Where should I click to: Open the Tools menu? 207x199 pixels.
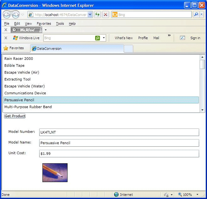pos(60,23)
